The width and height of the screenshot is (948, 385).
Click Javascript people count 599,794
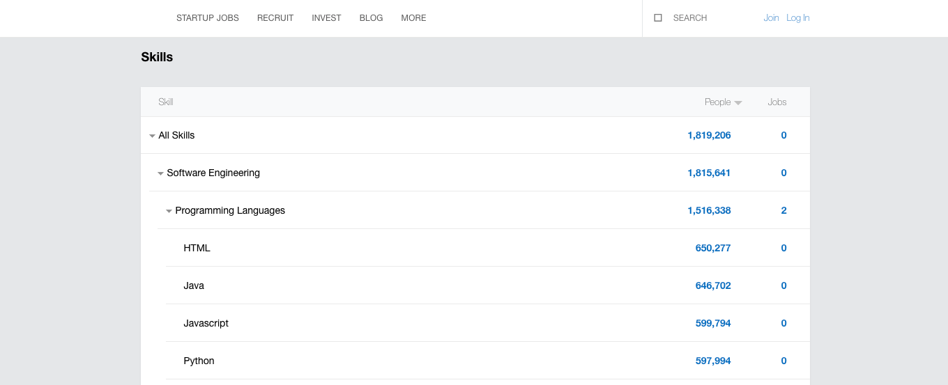point(713,323)
